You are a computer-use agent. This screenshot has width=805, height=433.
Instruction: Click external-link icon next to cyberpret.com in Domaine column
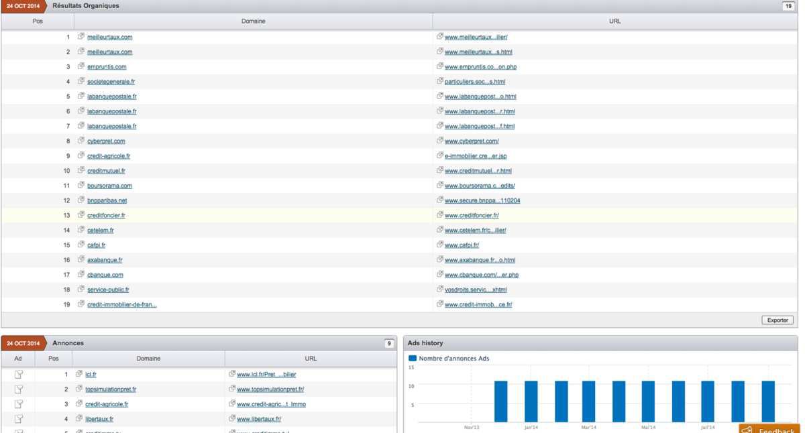click(x=80, y=141)
